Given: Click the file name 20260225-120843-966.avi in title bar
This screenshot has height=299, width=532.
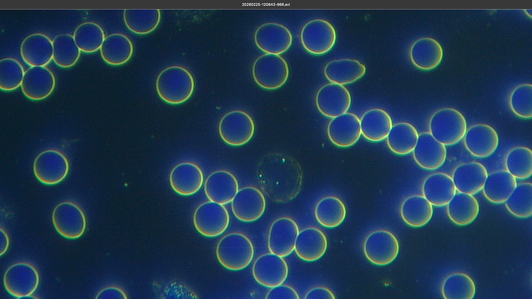Looking at the screenshot, I should tap(266, 4).
